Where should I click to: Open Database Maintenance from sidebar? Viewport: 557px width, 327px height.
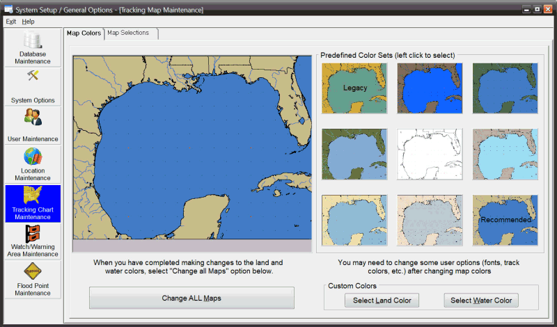tap(33, 47)
